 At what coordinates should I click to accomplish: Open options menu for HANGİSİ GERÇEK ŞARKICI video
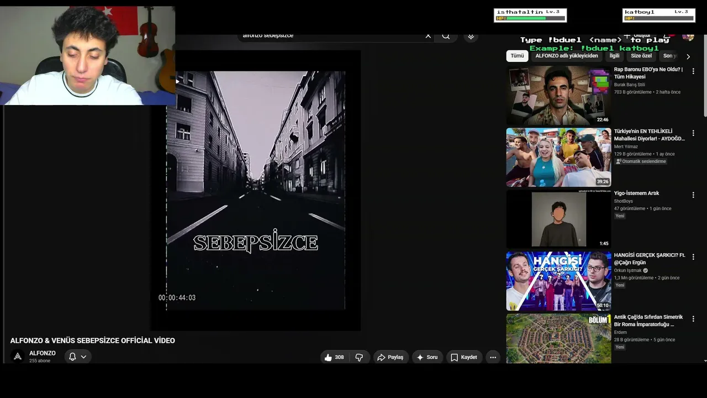693,257
